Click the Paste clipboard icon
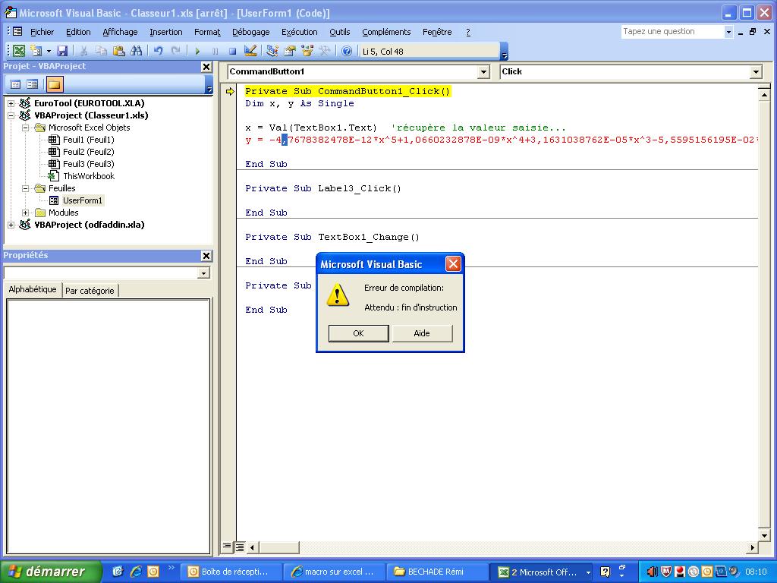Image resolution: width=777 pixels, height=583 pixels. [x=118, y=51]
